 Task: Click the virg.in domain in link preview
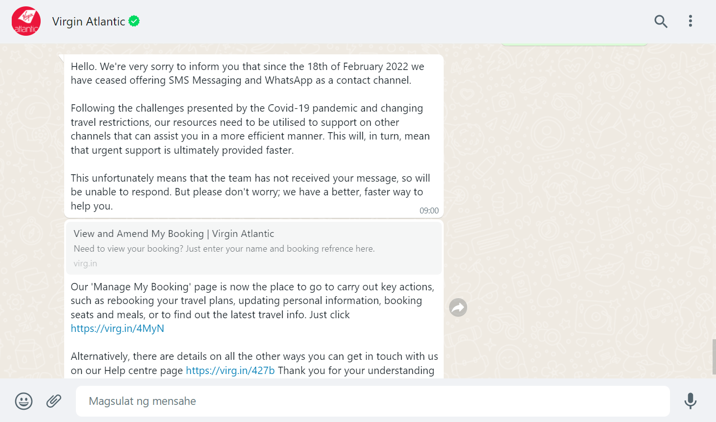tap(85, 263)
